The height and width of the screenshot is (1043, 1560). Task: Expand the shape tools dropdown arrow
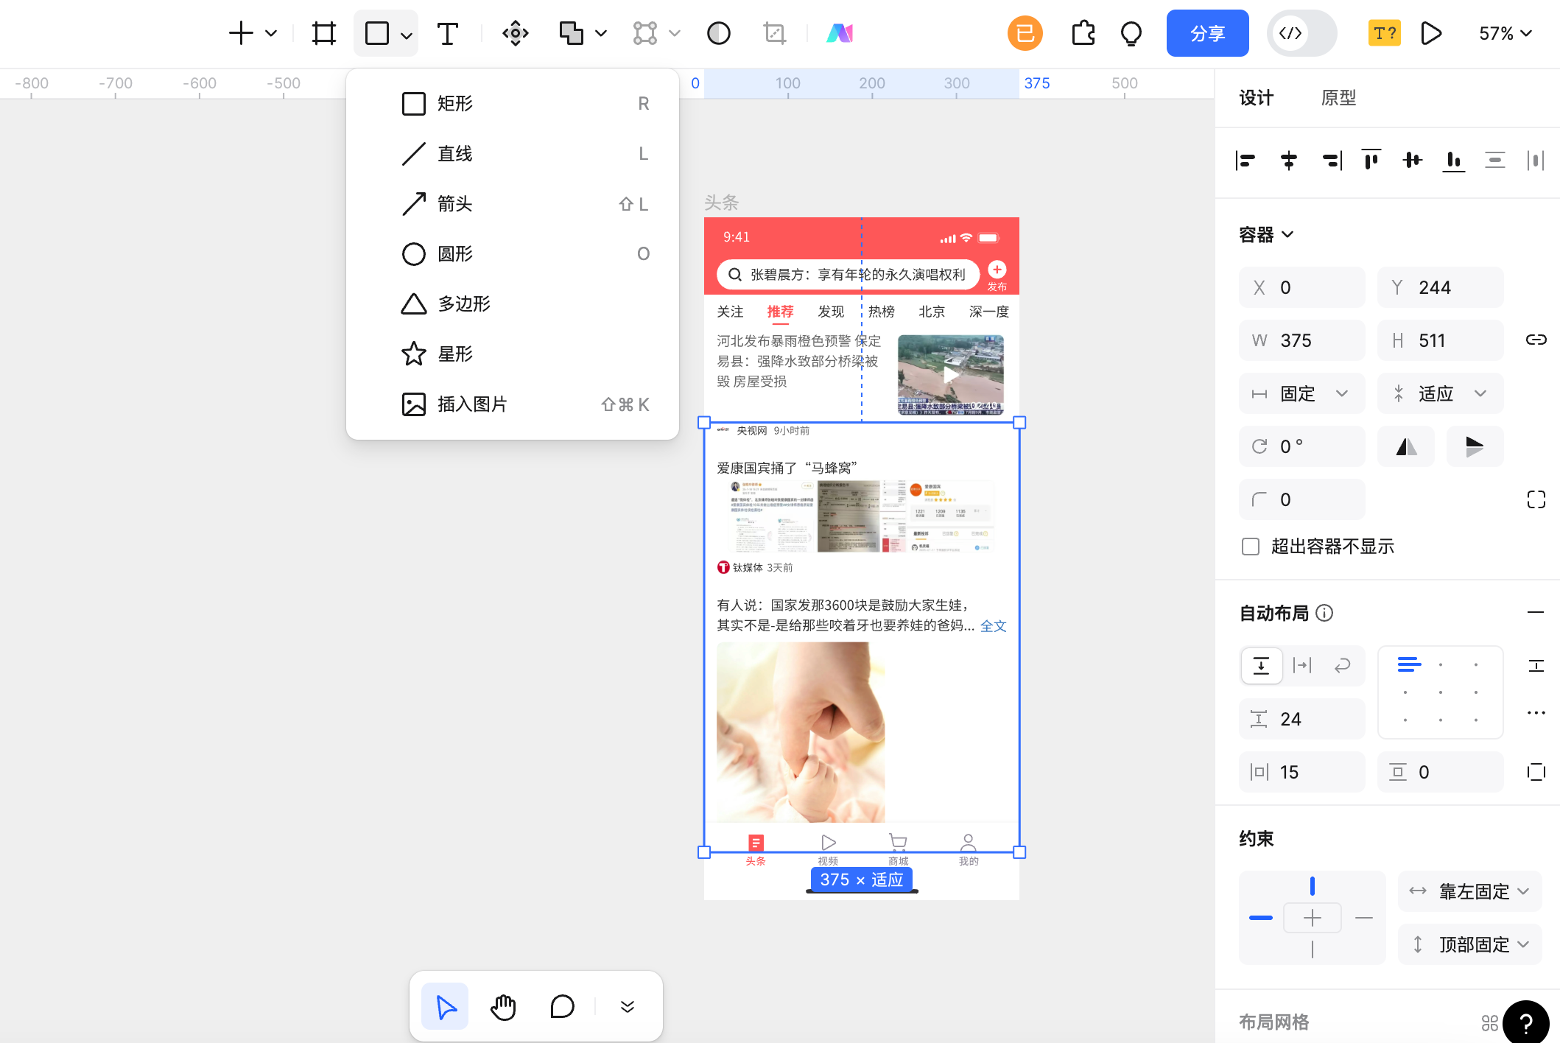click(x=406, y=35)
